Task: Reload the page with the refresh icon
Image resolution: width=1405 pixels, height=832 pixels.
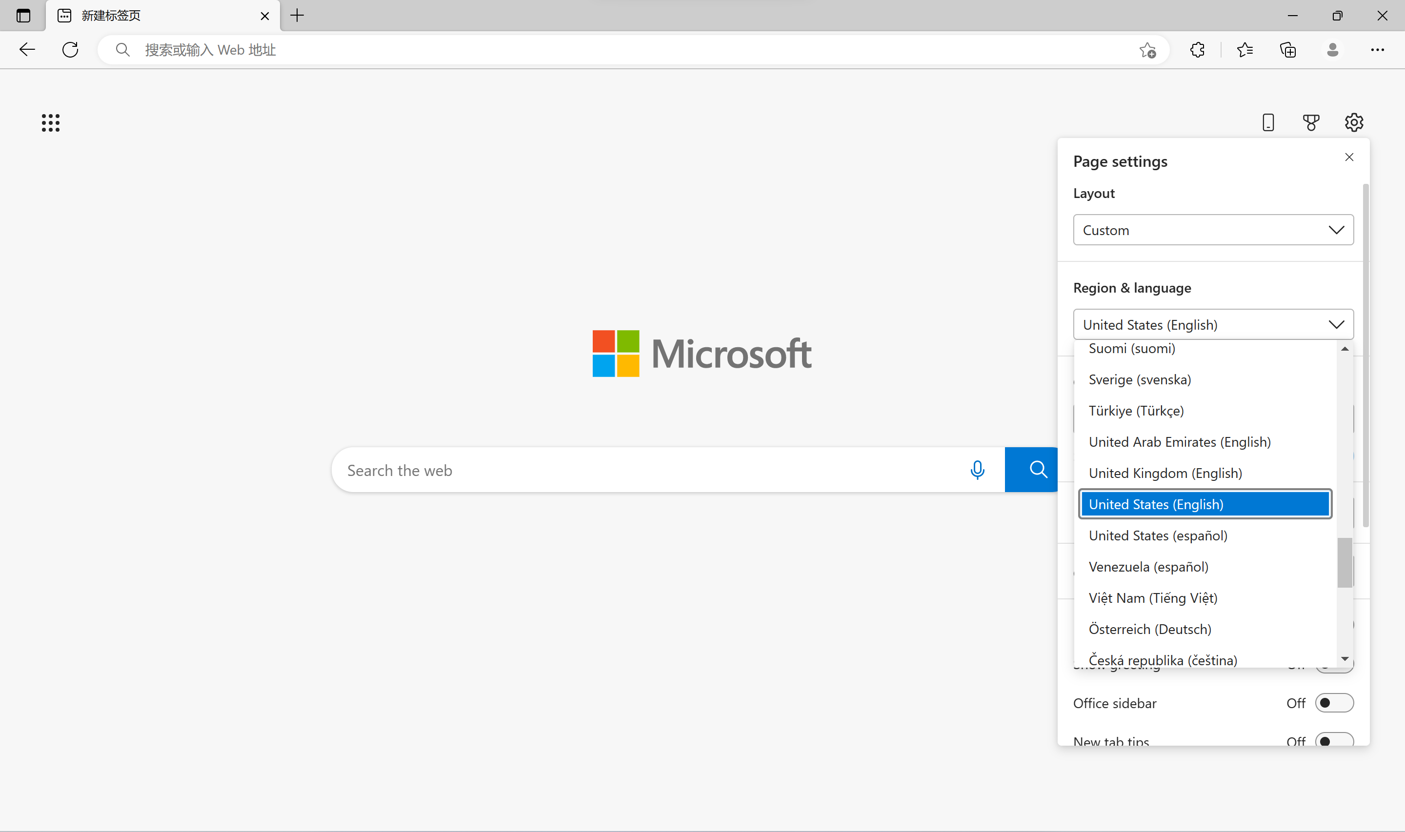Action: pos(70,50)
